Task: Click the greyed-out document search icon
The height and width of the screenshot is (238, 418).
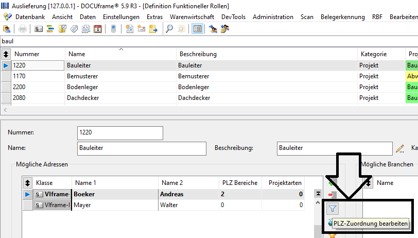Action: (181, 29)
